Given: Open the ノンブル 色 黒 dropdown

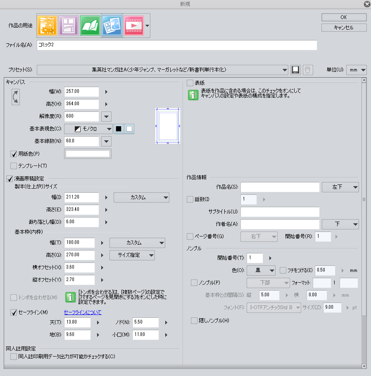Looking at the screenshot, I should point(261,270).
